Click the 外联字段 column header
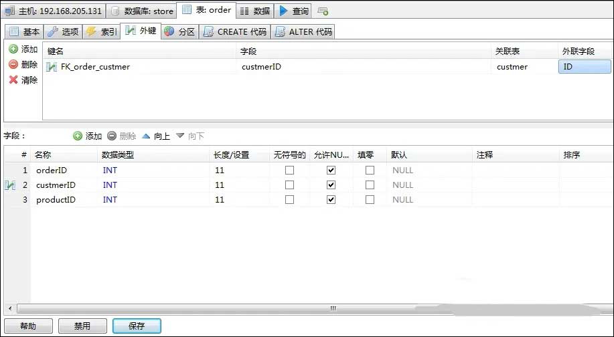The height and width of the screenshot is (337, 614). pos(585,51)
